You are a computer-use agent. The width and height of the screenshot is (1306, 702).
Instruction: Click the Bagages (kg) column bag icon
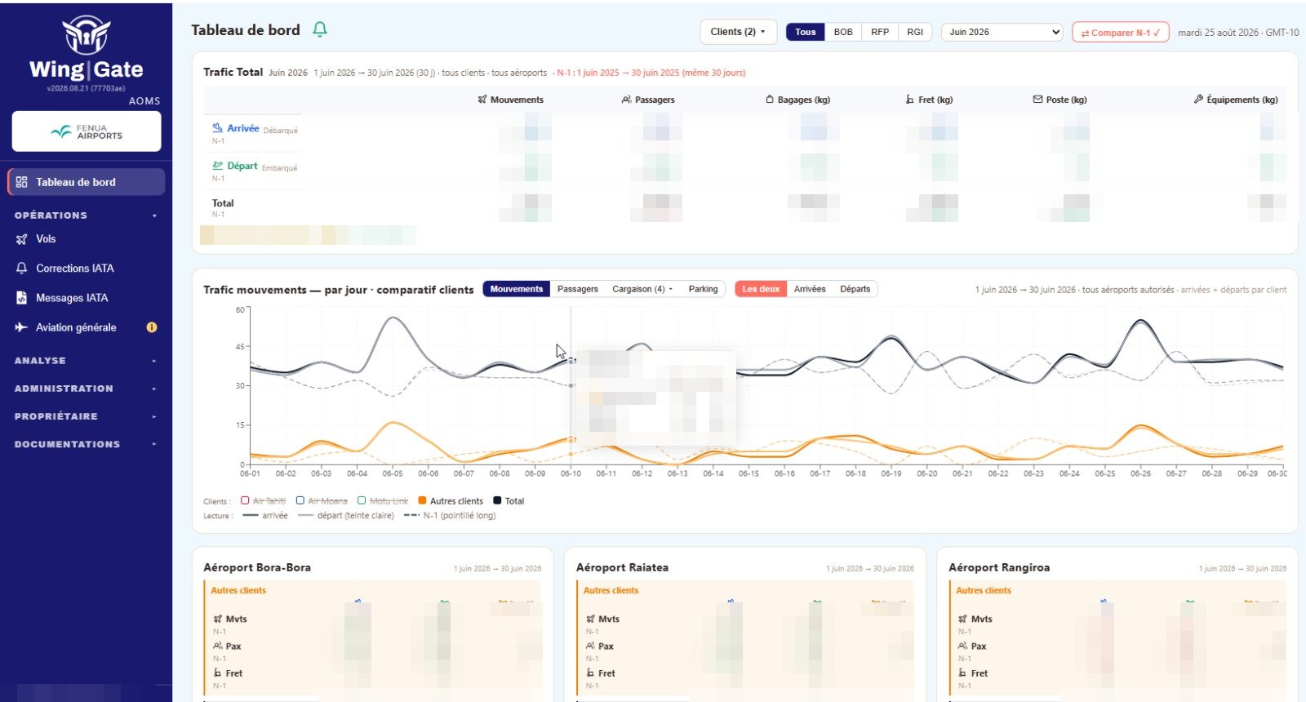click(x=770, y=100)
